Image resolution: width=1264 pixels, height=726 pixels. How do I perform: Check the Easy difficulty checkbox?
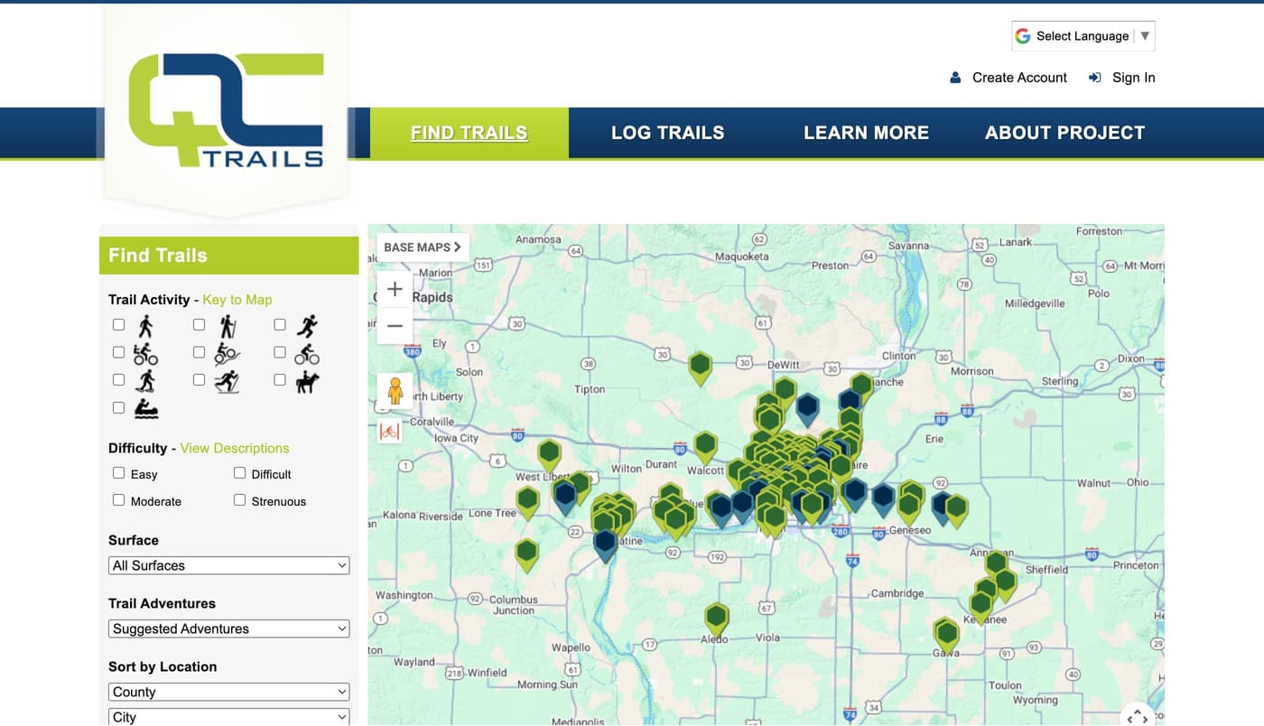click(118, 473)
